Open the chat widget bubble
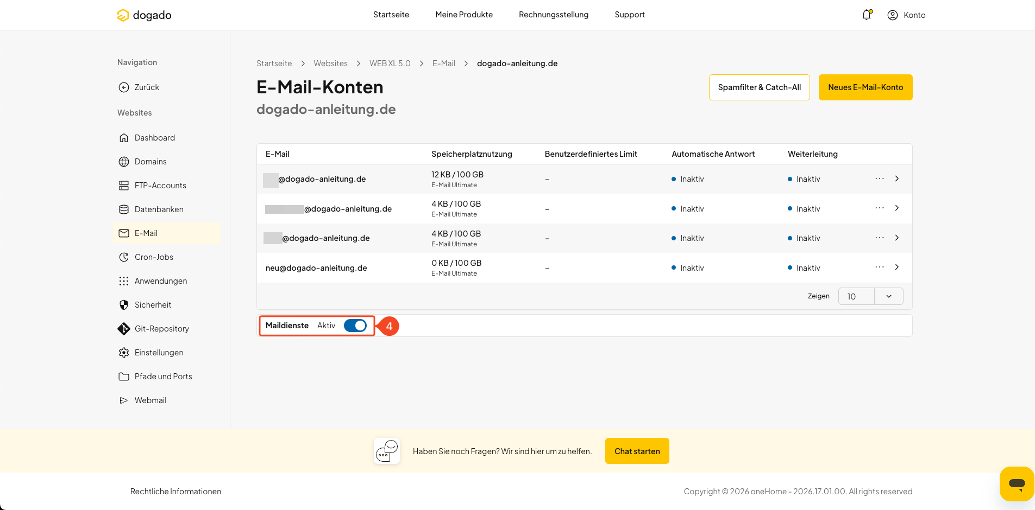The width and height of the screenshot is (1035, 510). click(x=1017, y=483)
